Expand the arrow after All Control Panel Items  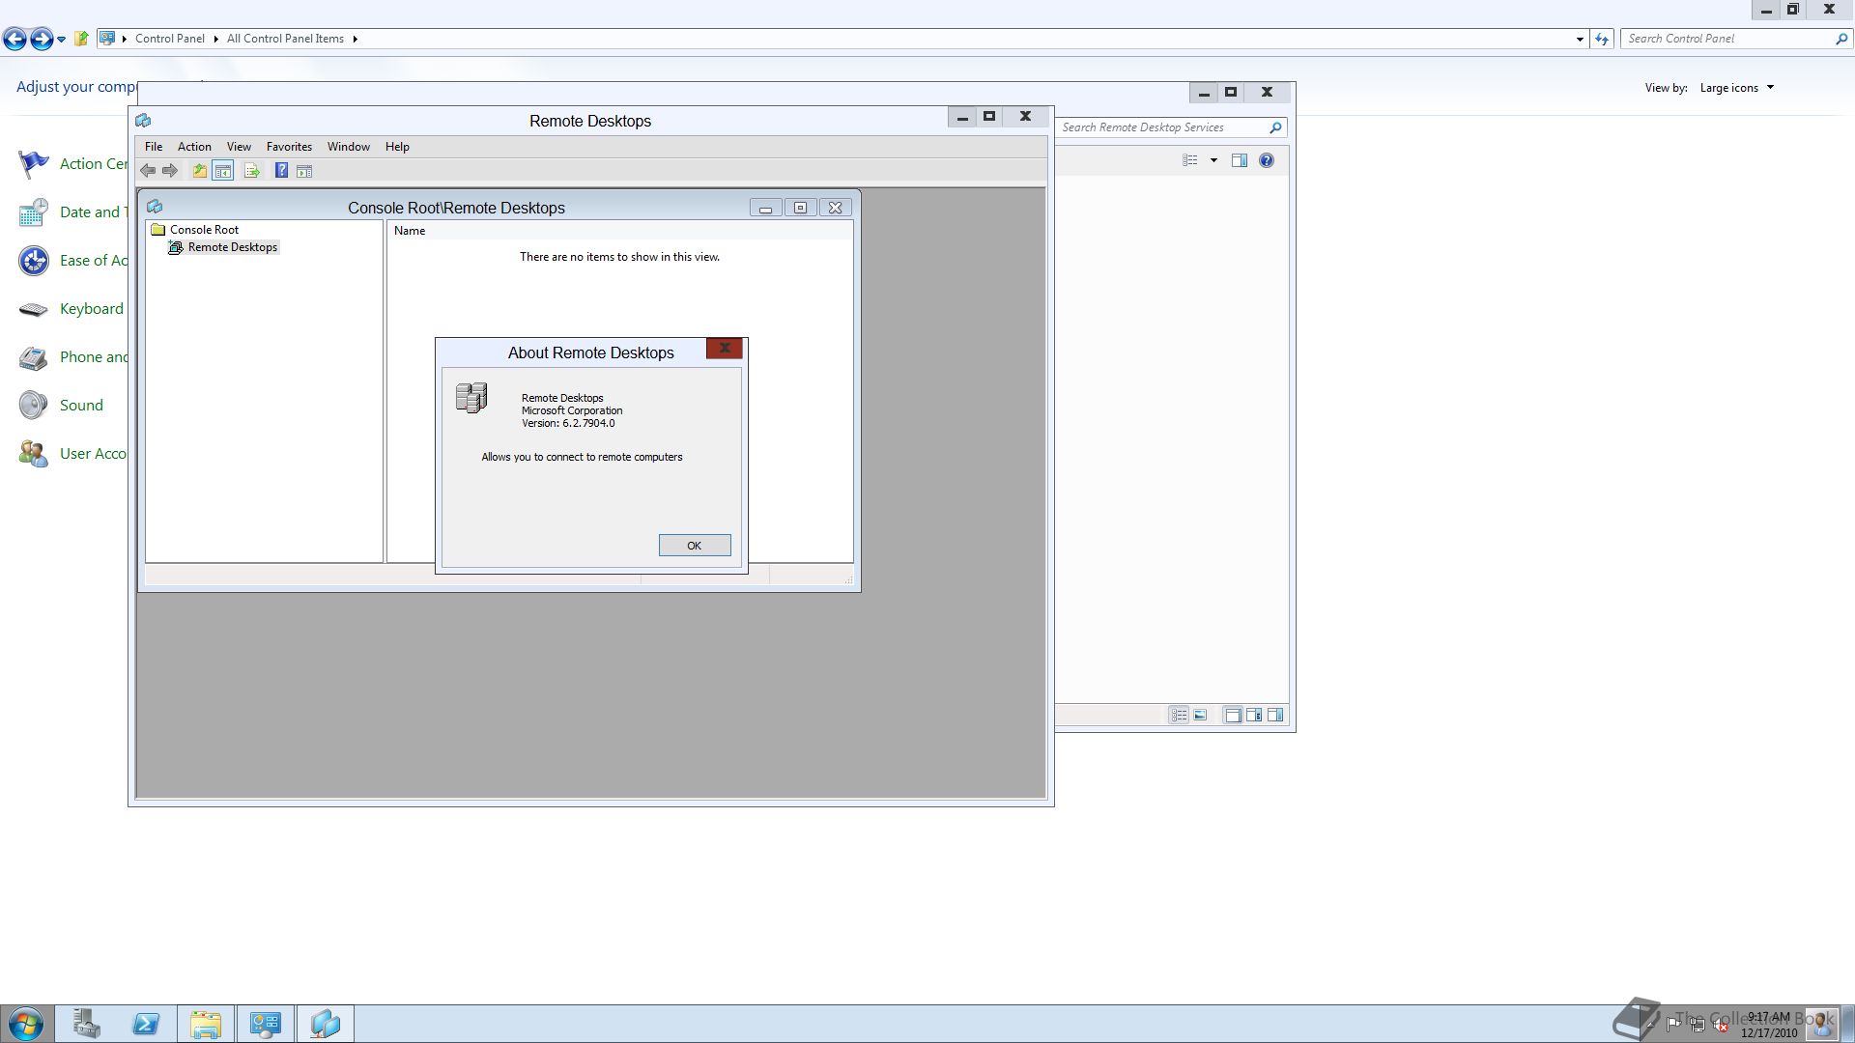click(x=355, y=39)
